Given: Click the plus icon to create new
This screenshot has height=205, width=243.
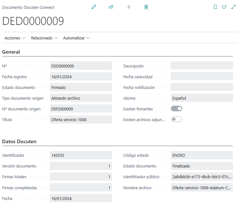Looking at the screenshot, I should coord(129,7).
